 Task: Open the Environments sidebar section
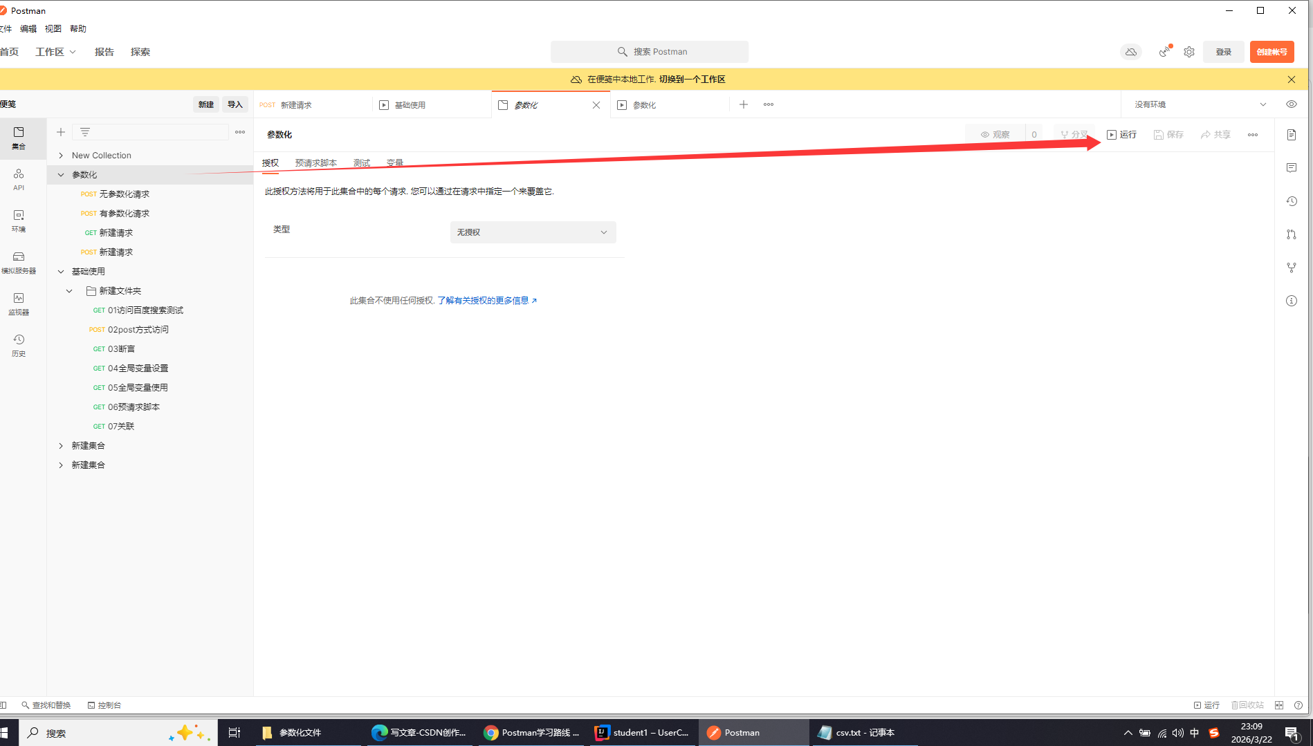pyautogui.click(x=19, y=221)
